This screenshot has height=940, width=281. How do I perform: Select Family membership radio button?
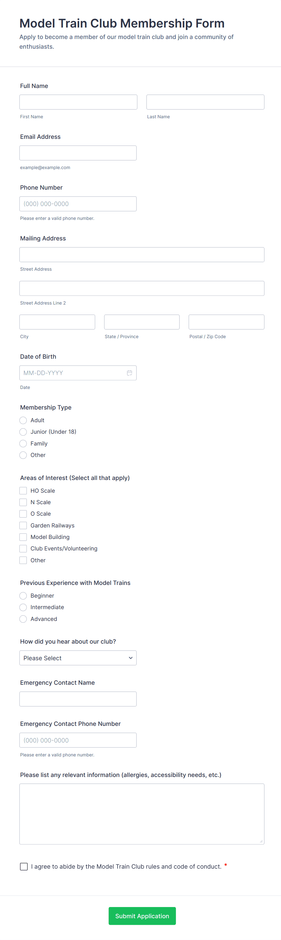click(23, 443)
